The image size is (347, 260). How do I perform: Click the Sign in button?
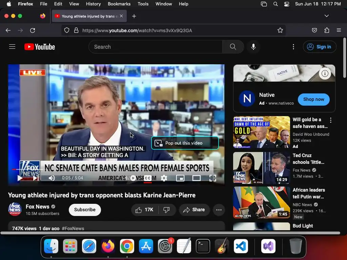click(319, 47)
